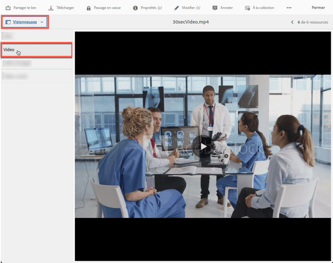Click the Télécharger label

pyautogui.click(x=65, y=8)
